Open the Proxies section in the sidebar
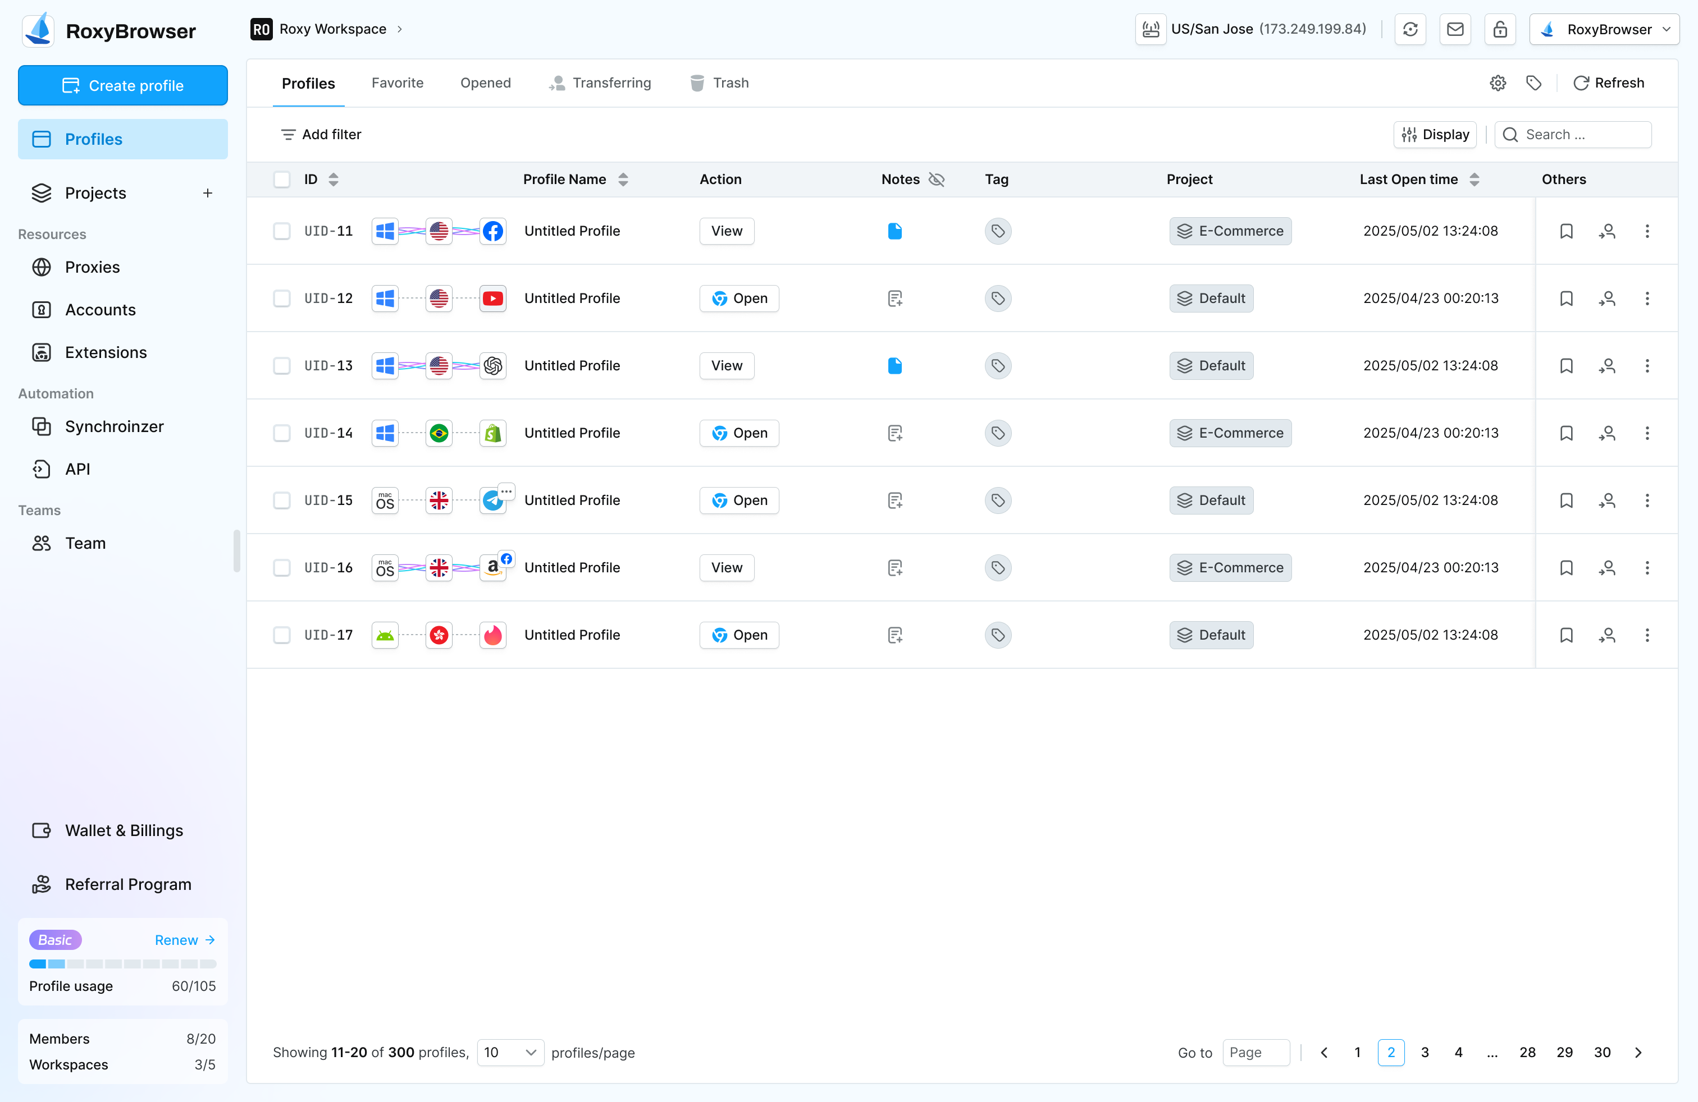The height and width of the screenshot is (1102, 1698). click(92, 267)
